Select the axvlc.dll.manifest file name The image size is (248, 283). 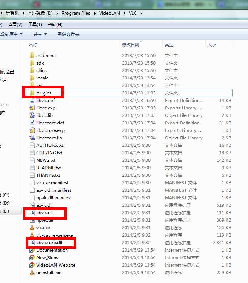[54, 190]
